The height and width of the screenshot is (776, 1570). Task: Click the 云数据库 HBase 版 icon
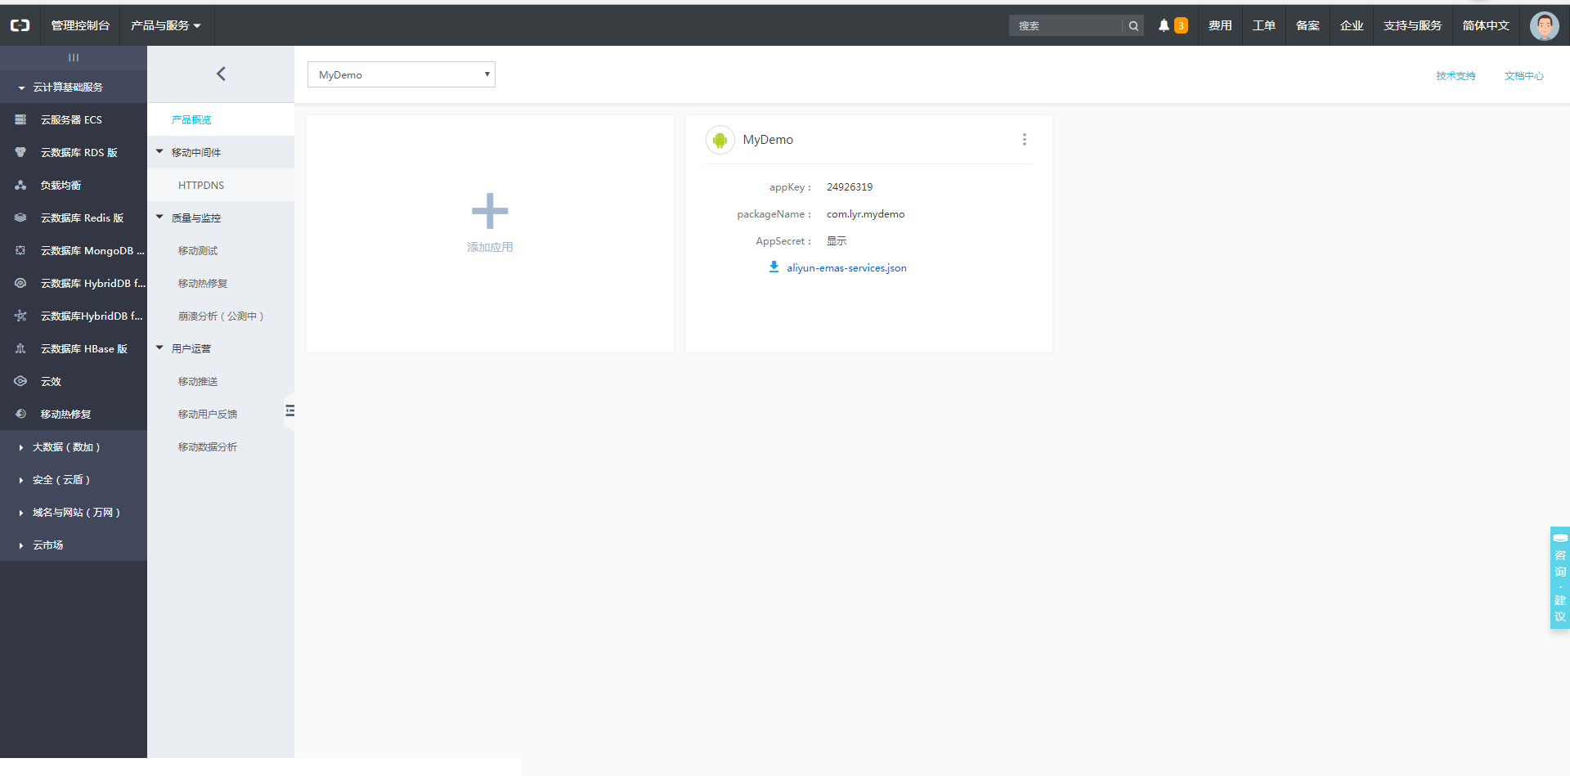(20, 348)
